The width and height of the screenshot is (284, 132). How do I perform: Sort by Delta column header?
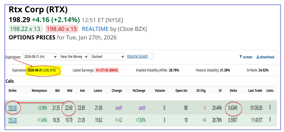(x=233, y=91)
